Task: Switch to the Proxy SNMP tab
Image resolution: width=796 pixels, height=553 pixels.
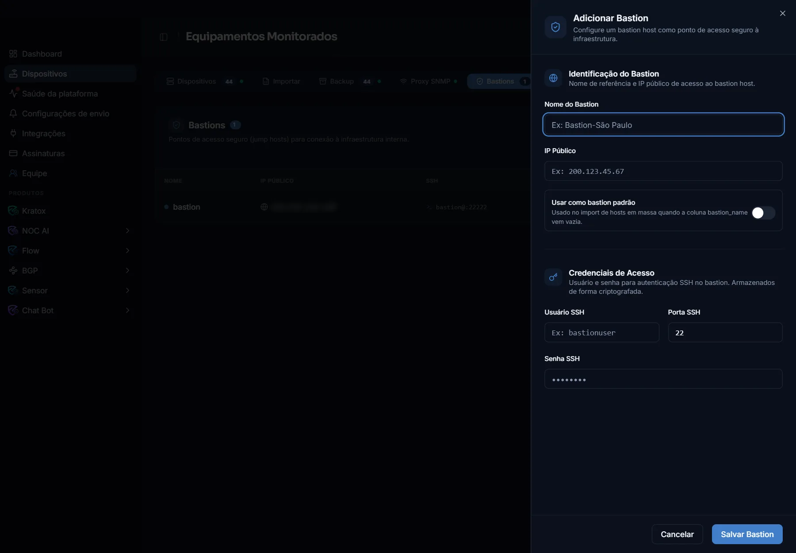Action: tap(428, 81)
